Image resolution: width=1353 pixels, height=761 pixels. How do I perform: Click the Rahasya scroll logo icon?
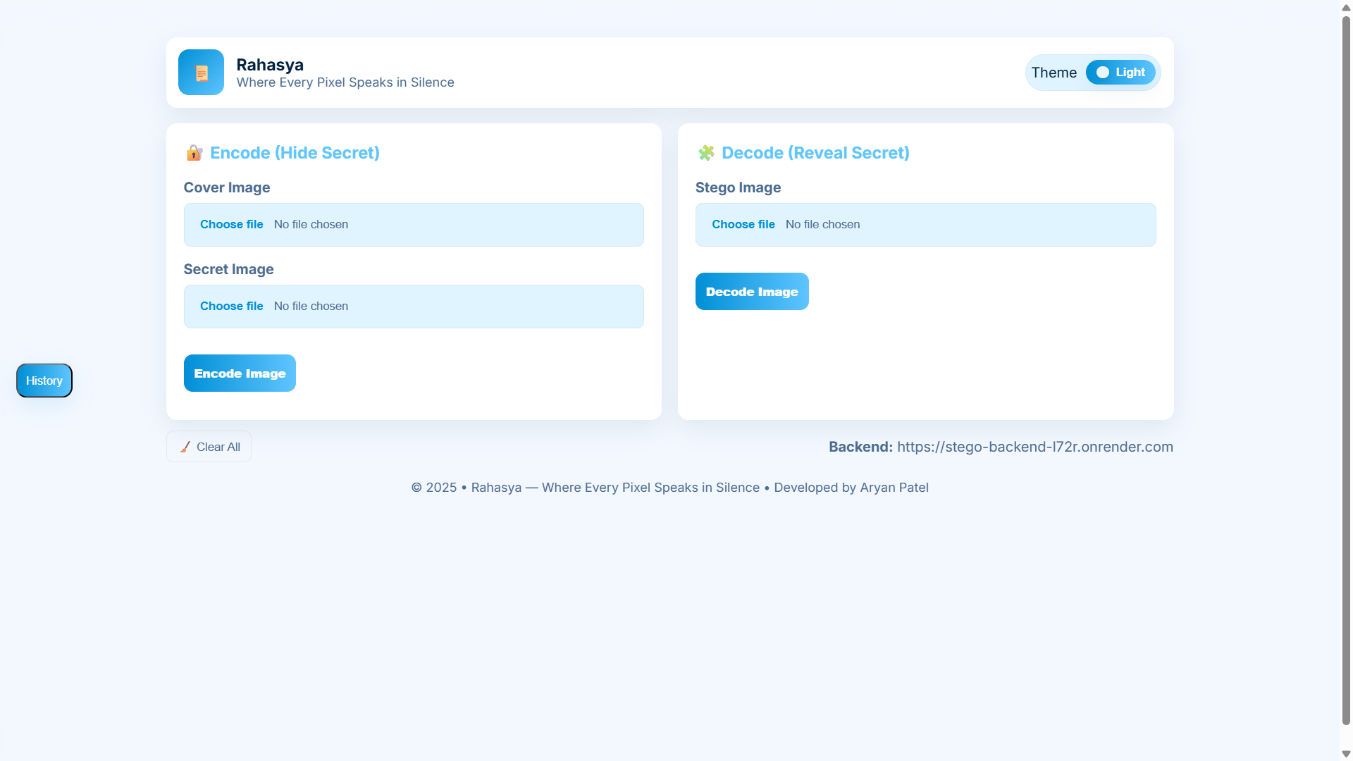201,73
